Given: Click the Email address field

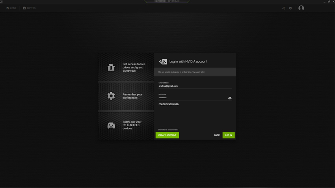Looking at the screenshot, I should pos(195,86).
